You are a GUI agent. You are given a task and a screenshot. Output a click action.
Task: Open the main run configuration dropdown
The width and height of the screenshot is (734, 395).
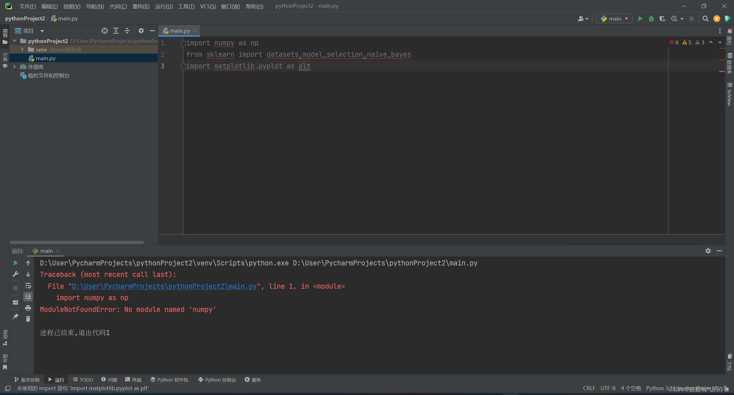coord(614,19)
